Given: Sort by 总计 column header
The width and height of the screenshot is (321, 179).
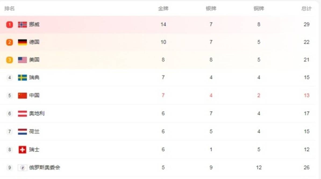Looking at the screenshot, I should tap(306, 9).
